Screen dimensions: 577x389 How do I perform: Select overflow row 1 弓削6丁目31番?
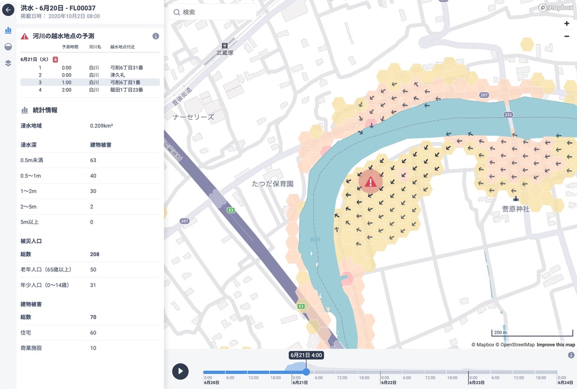(90, 68)
